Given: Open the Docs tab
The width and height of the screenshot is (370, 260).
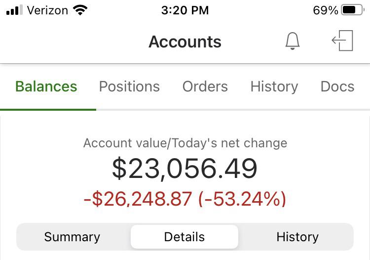Looking at the screenshot, I should click(x=337, y=87).
